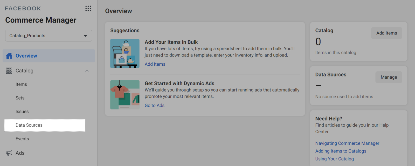
Task: Open Adding Items to Catalogs help article
Action: tap(341, 151)
